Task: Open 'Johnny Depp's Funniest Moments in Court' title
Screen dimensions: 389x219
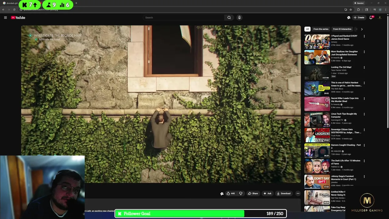Action: click(x=343, y=178)
